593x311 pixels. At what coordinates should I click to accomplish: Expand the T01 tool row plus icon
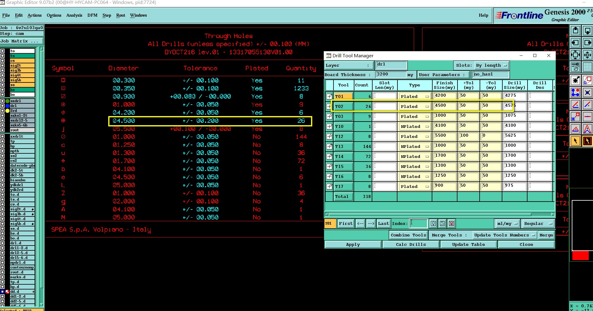329,96
